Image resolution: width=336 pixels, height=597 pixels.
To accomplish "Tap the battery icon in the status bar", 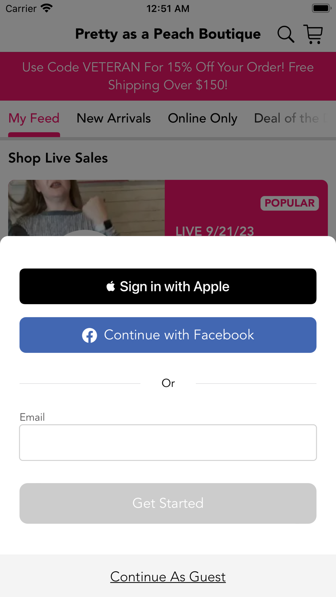I will pos(322,8).
